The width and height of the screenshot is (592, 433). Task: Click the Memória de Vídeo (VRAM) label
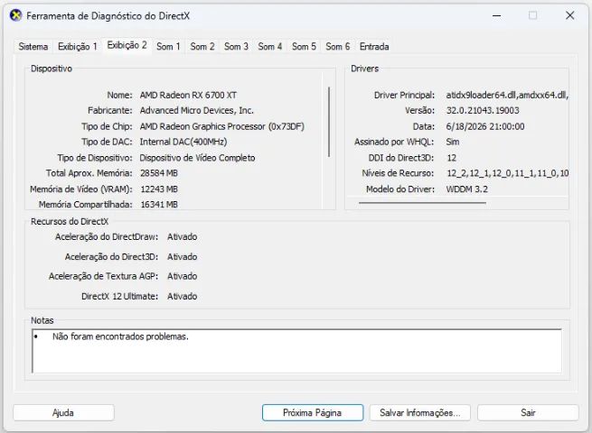pos(81,189)
